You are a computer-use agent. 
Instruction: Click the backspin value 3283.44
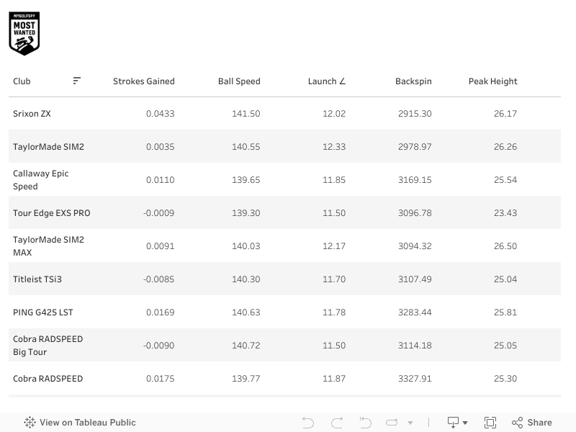[415, 312]
